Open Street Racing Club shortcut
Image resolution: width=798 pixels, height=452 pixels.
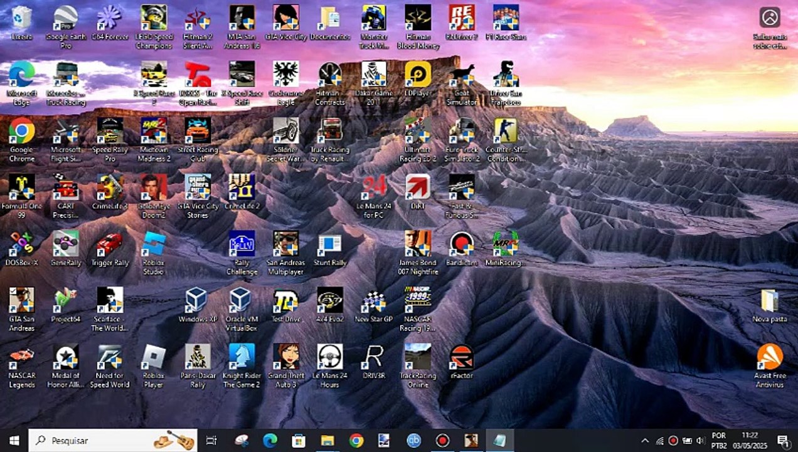(x=198, y=140)
